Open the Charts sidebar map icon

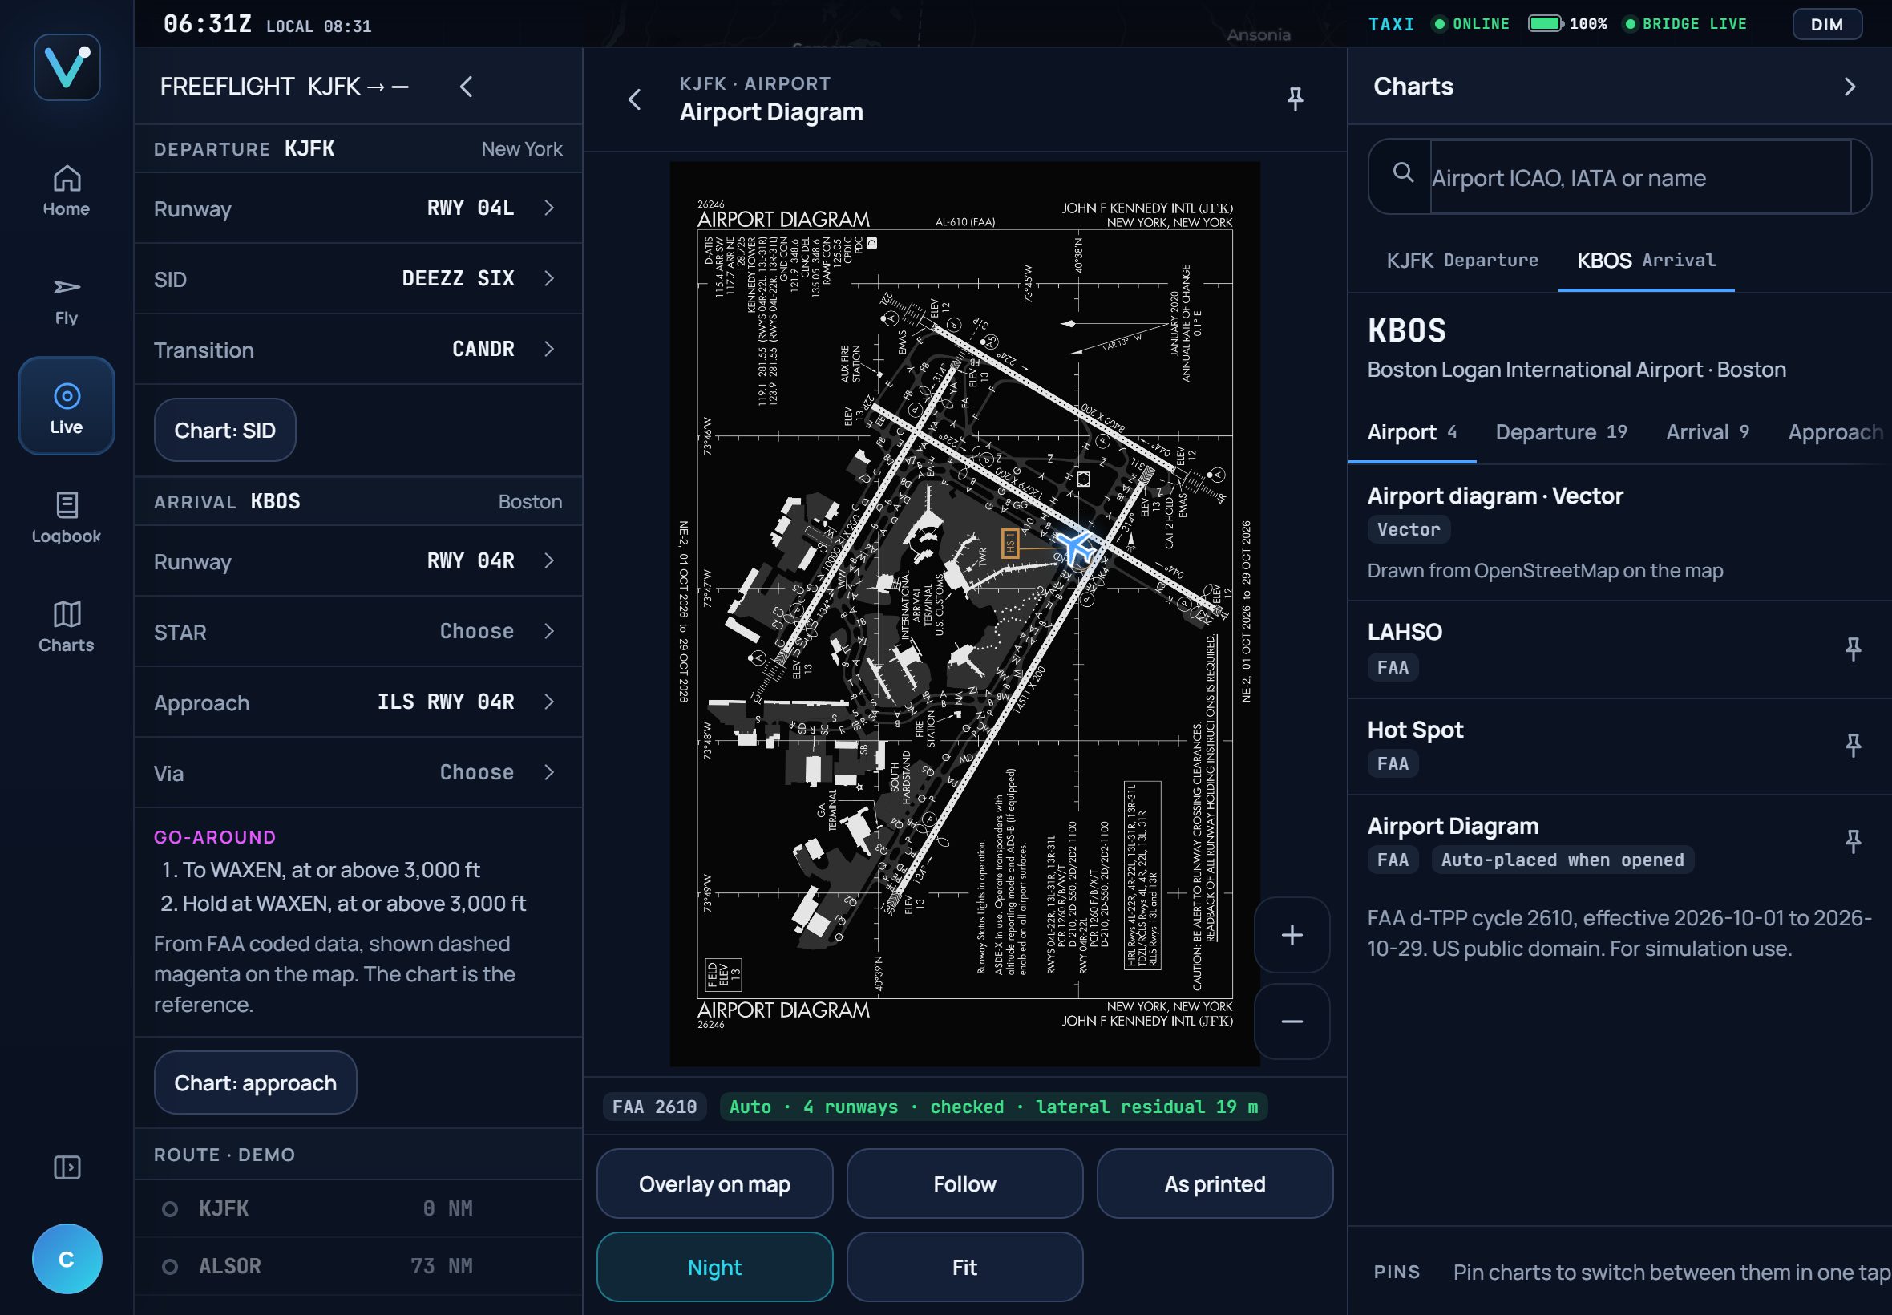[x=67, y=626]
